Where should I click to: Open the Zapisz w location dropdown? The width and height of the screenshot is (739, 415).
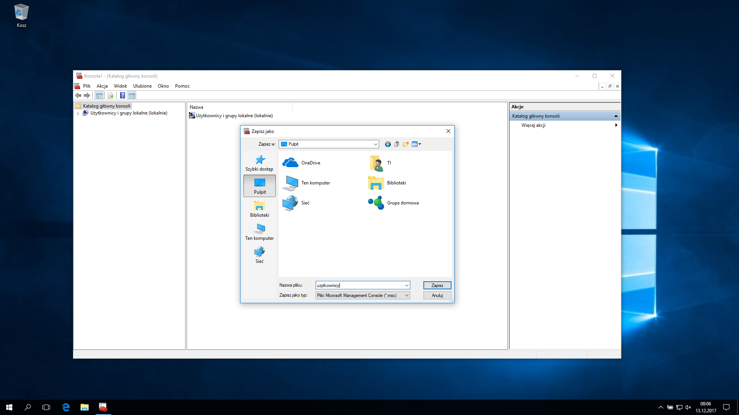tap(375, 144)
